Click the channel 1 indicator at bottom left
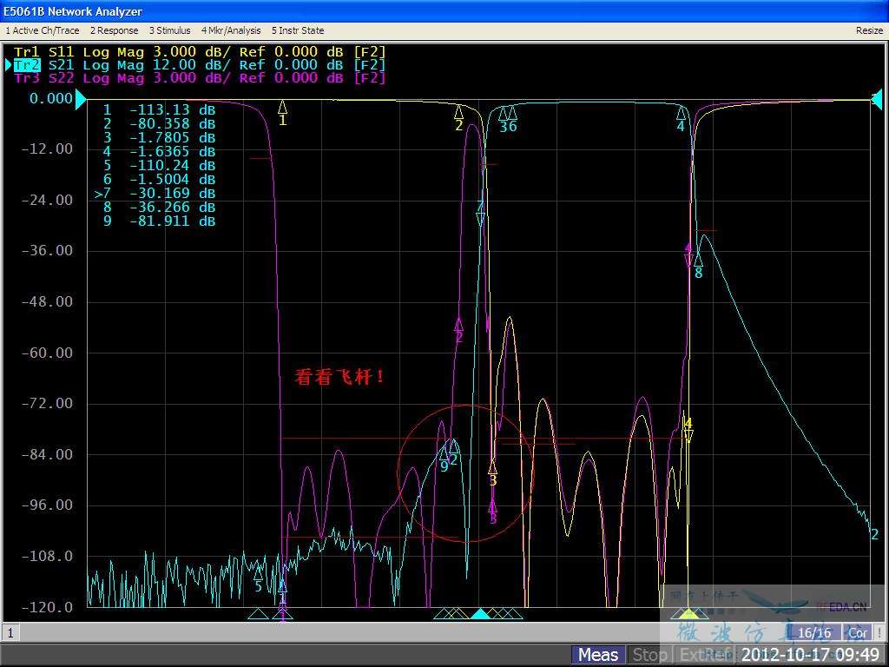The image size is (889, 667). (10, 632)
